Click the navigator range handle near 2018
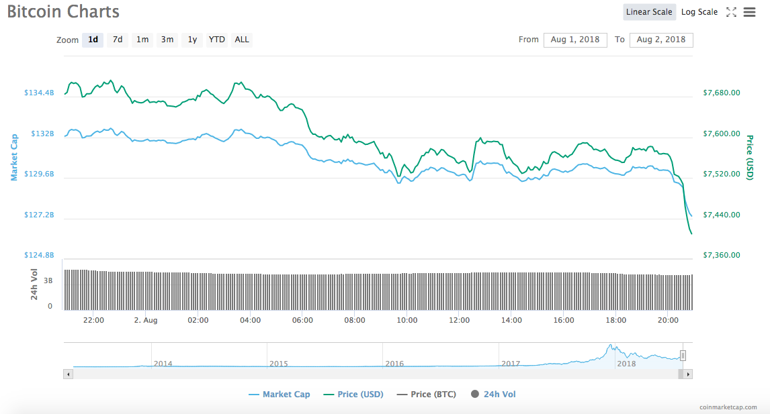This screenshot has width=770, height=414. point(683,356)
